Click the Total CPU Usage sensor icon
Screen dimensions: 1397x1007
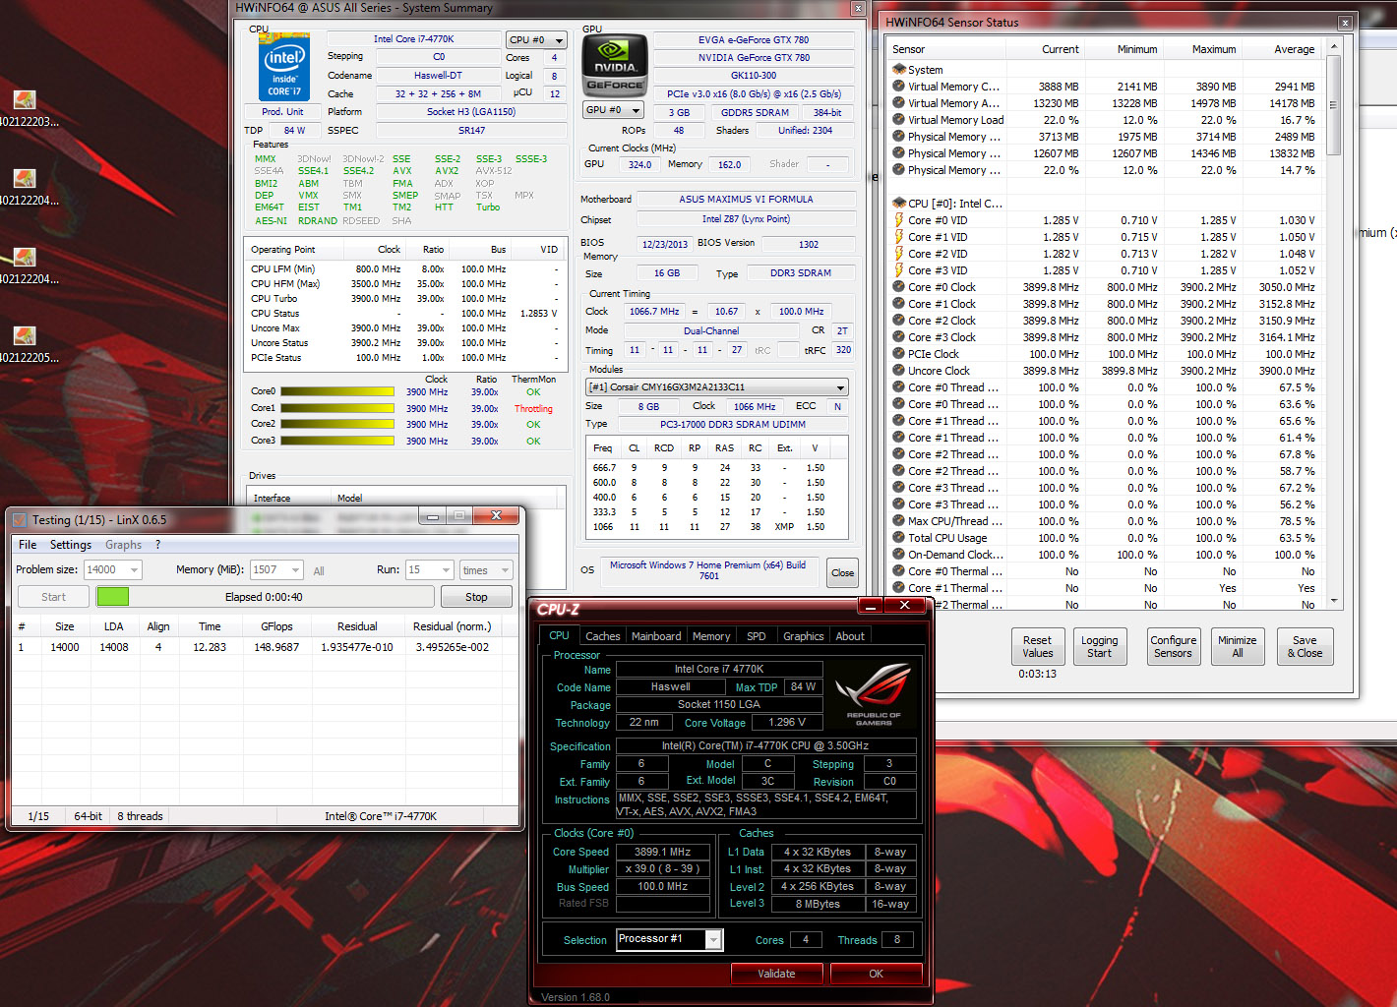click(x=898, y=538)
